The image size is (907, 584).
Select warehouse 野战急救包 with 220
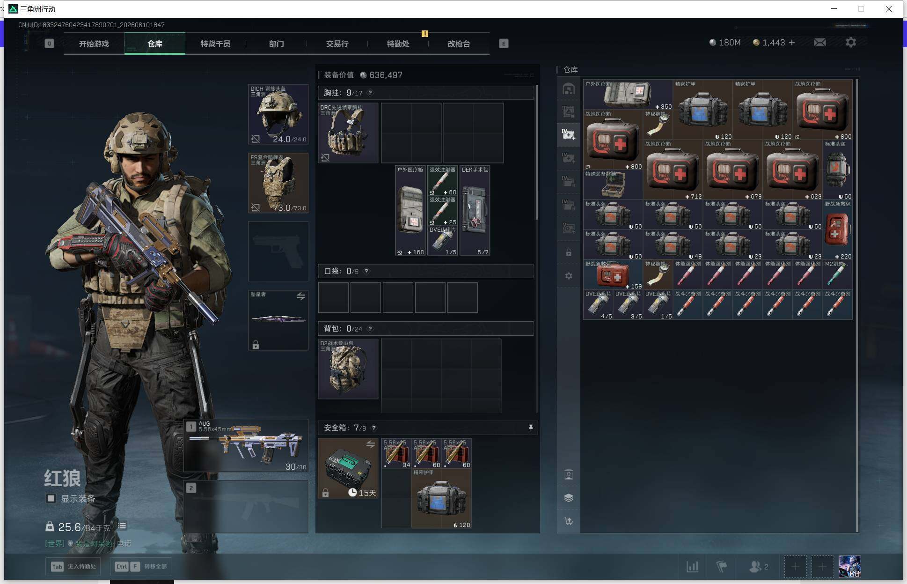[x=838, y=230]
